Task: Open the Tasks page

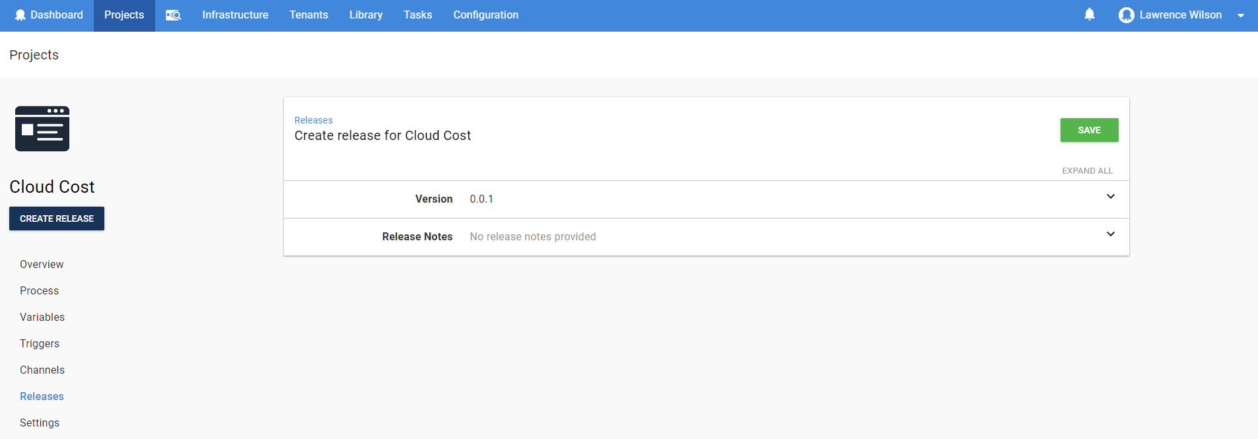Action: pos(417,15)
